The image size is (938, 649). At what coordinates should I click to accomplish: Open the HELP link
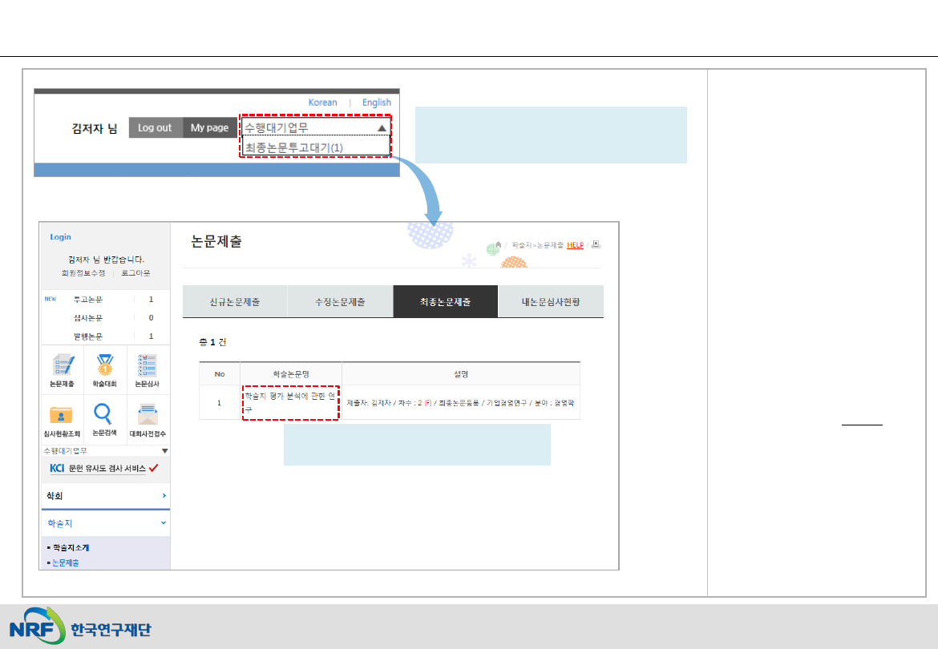tap(575, 245)
